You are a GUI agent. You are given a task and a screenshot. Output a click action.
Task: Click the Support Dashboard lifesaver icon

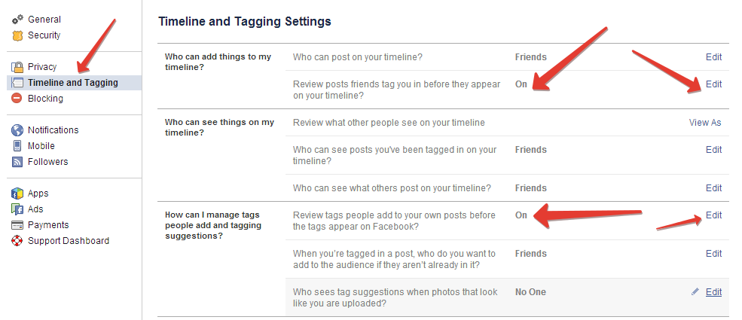tap(17, 241)
